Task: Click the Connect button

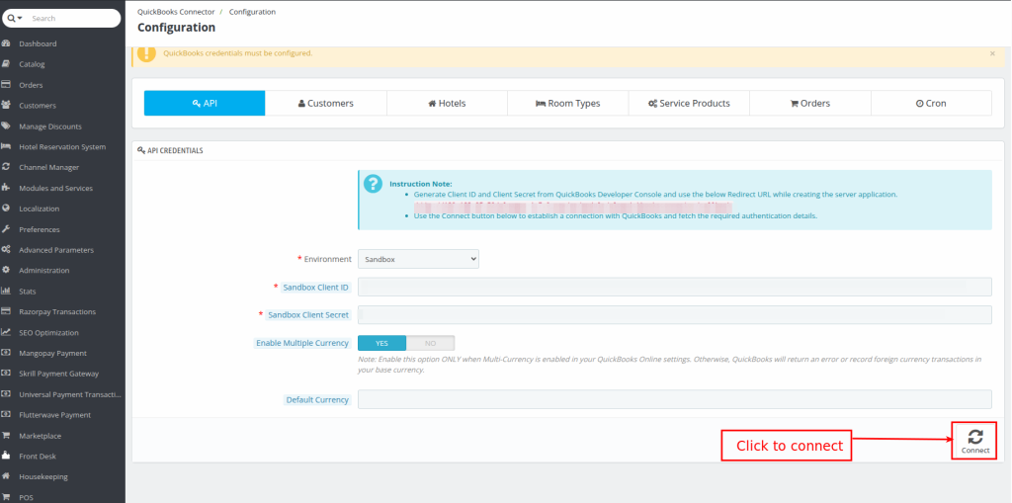Action: coord(974,441)
